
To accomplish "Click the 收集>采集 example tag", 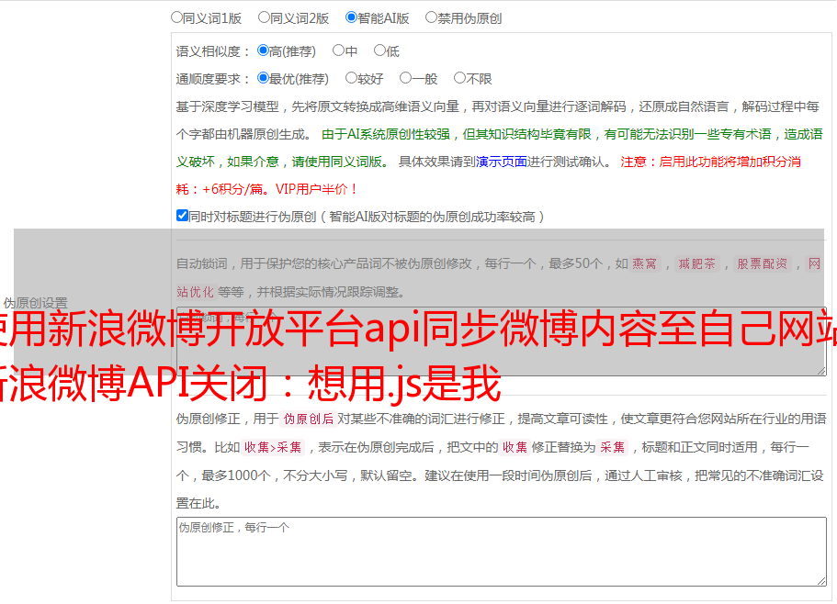I will (273, 447).
